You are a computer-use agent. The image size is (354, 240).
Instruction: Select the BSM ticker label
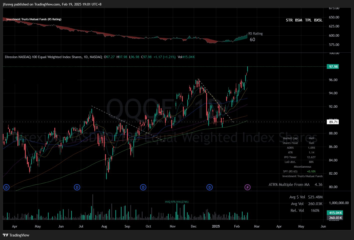pos(299,20)
